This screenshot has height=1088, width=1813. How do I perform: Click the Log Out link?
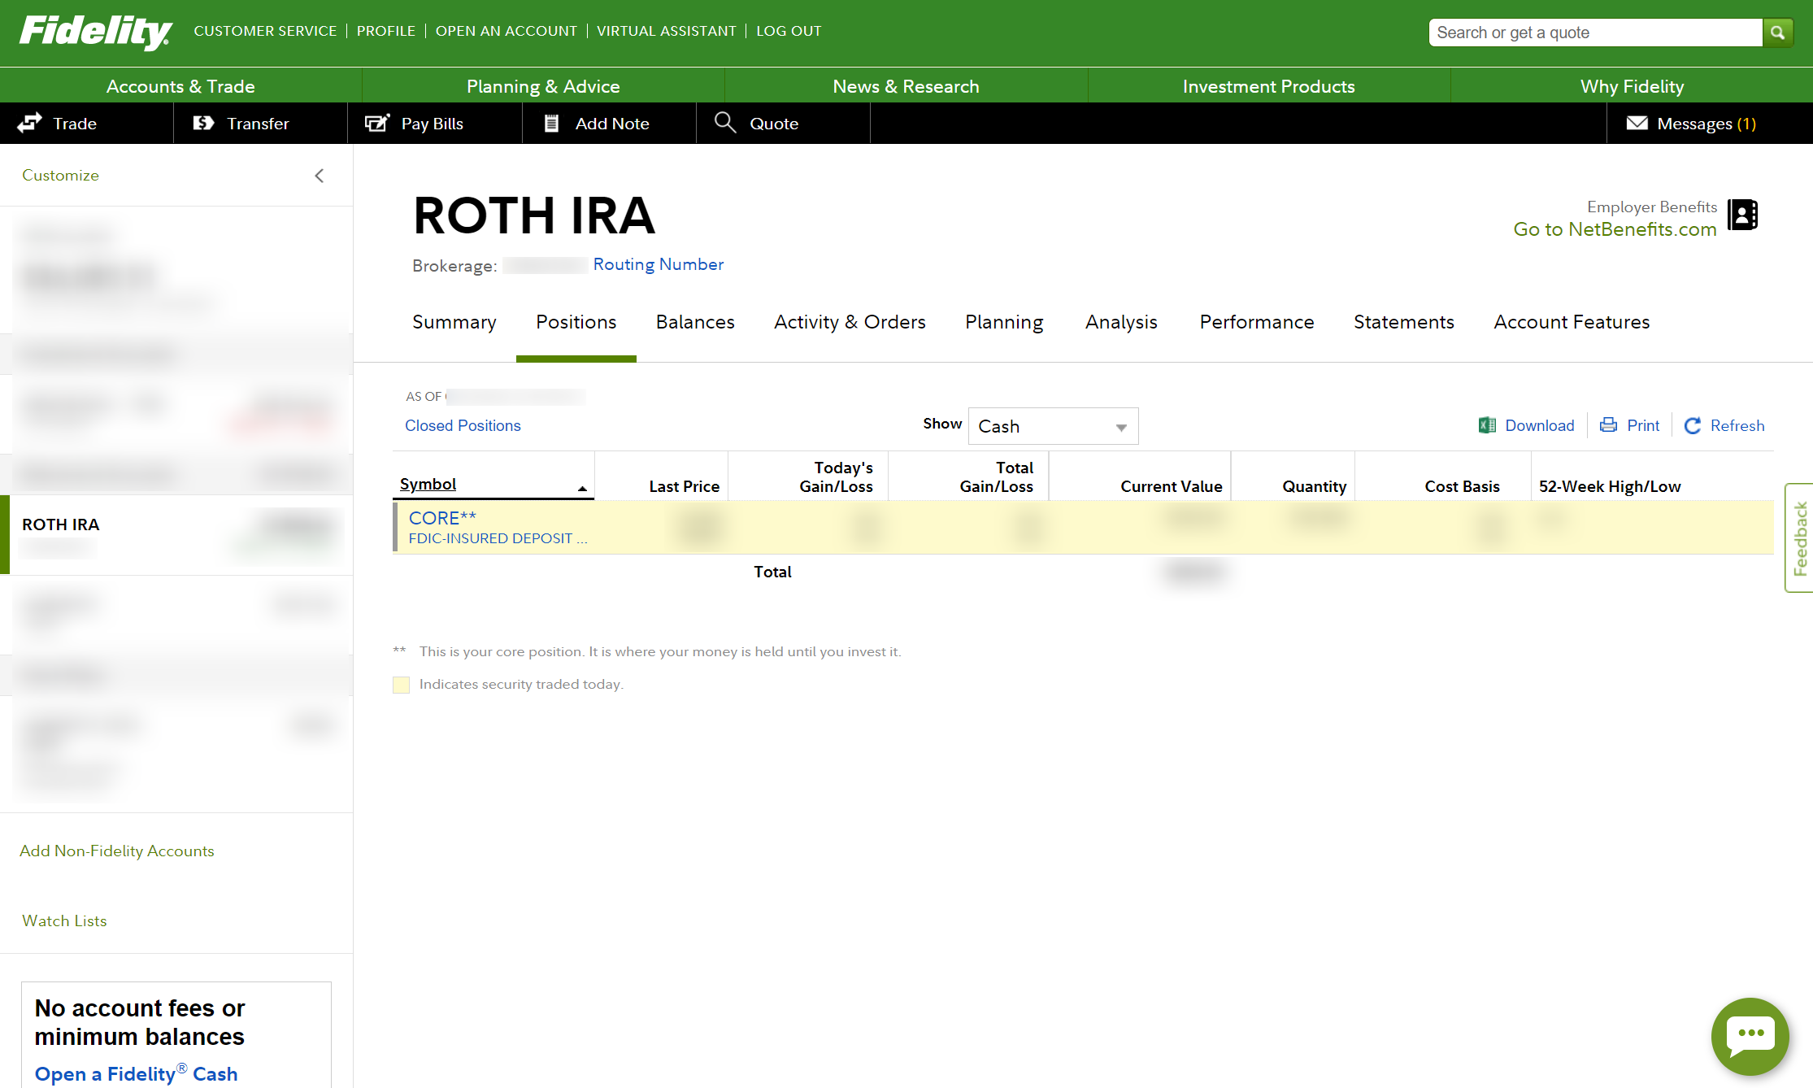pos(789,31)
